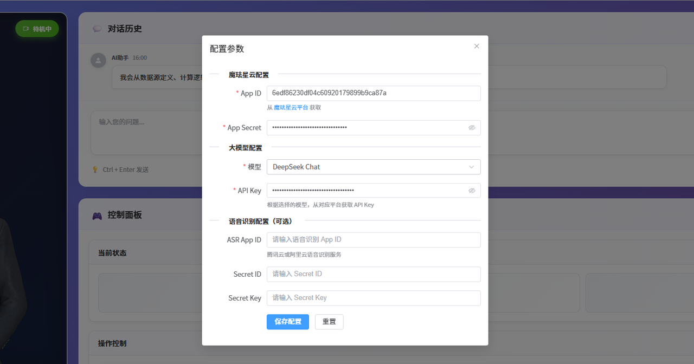Viewport: 694px width, 364px height.
Task: Show App Secret with eye icon
Action: click(x=472, y=128)
